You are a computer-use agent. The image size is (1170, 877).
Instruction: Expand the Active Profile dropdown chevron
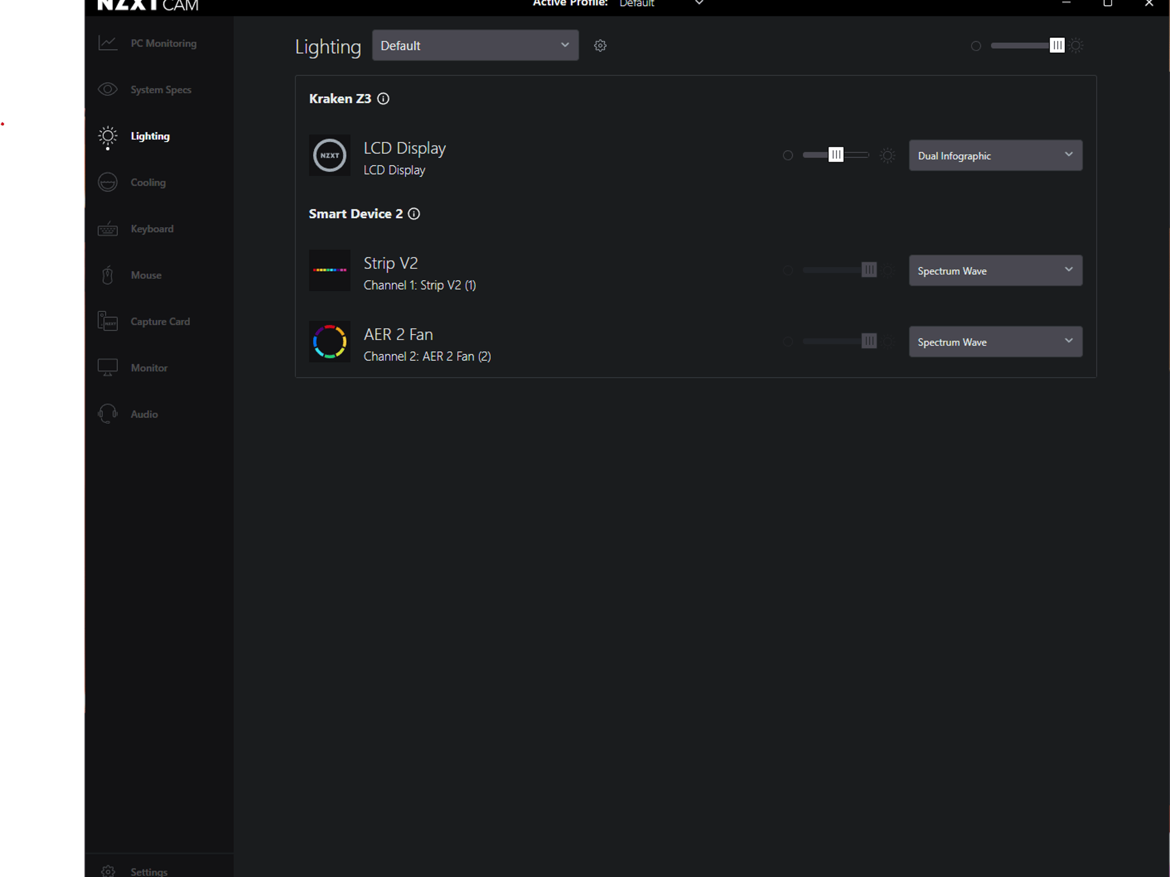tap(699, 3)
